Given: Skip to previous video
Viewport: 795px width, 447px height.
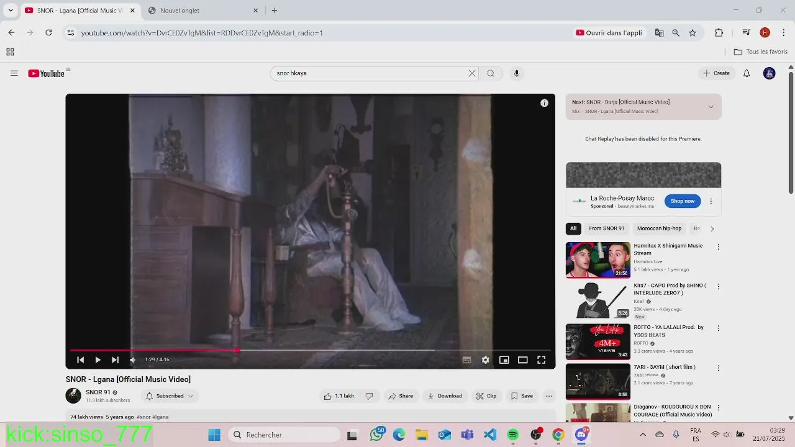Looking at the screenshot, I should click(80, 359).
